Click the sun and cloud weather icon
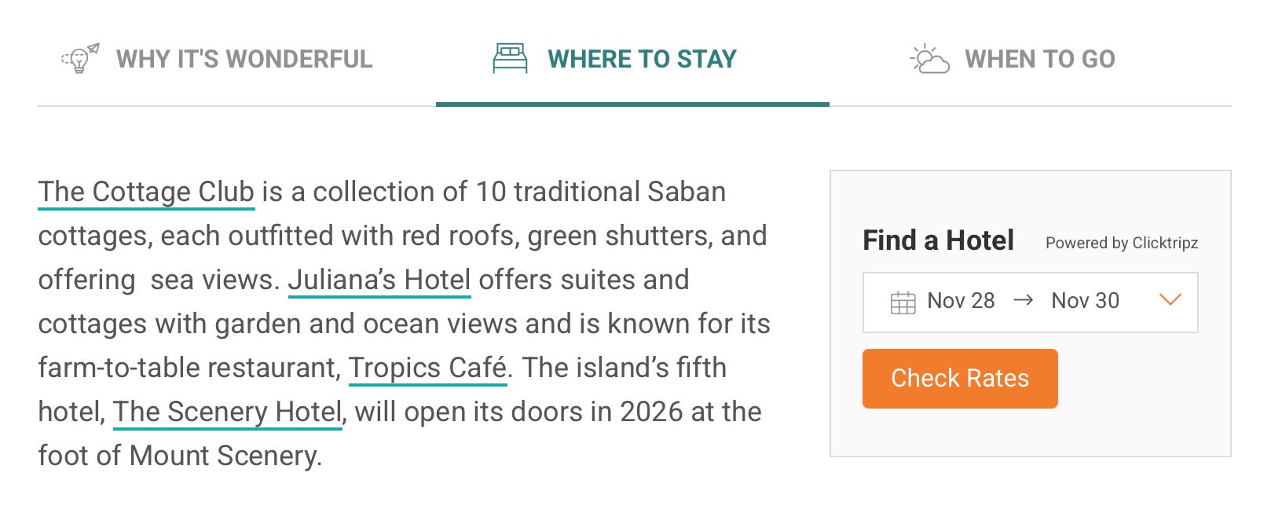The width and height of the screenshot is (1282, 517). (x=929, y=59)
